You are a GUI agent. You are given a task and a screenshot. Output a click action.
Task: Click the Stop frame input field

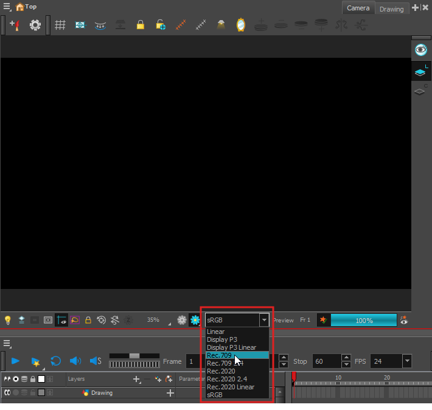(326, 361)
